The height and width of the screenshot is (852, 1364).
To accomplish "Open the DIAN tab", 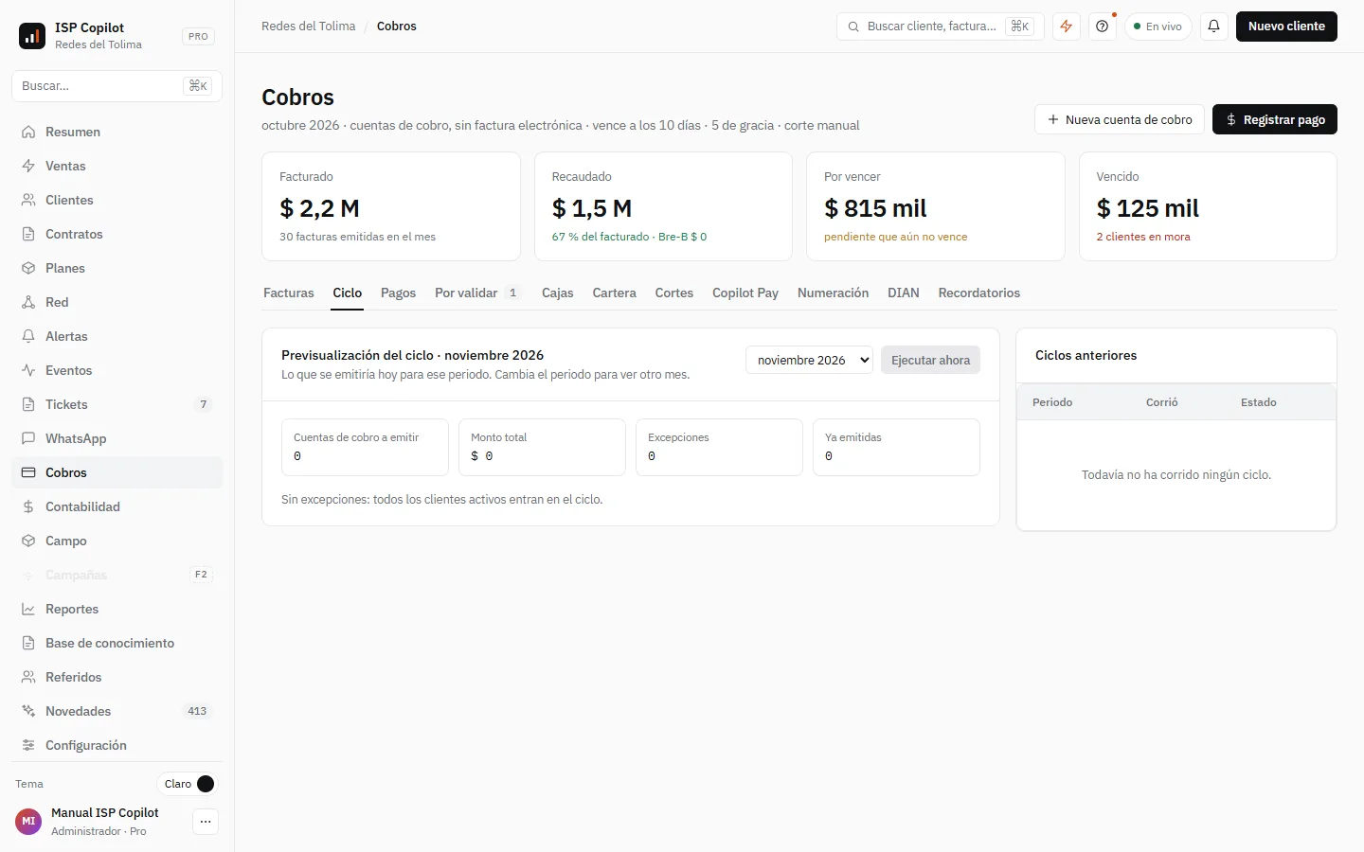I will (904, 293).
